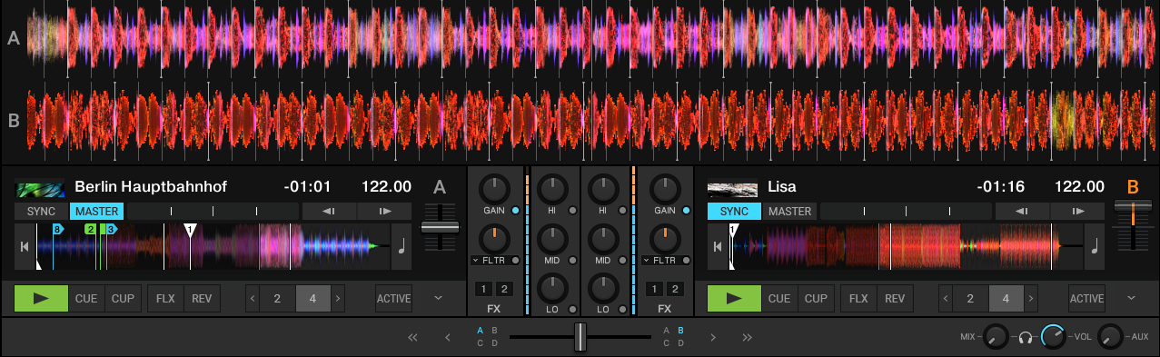The width and height of the screenshot is (1160, 357).
Task: Decrease loop size on Deck B
Action: tap(946, 298)
